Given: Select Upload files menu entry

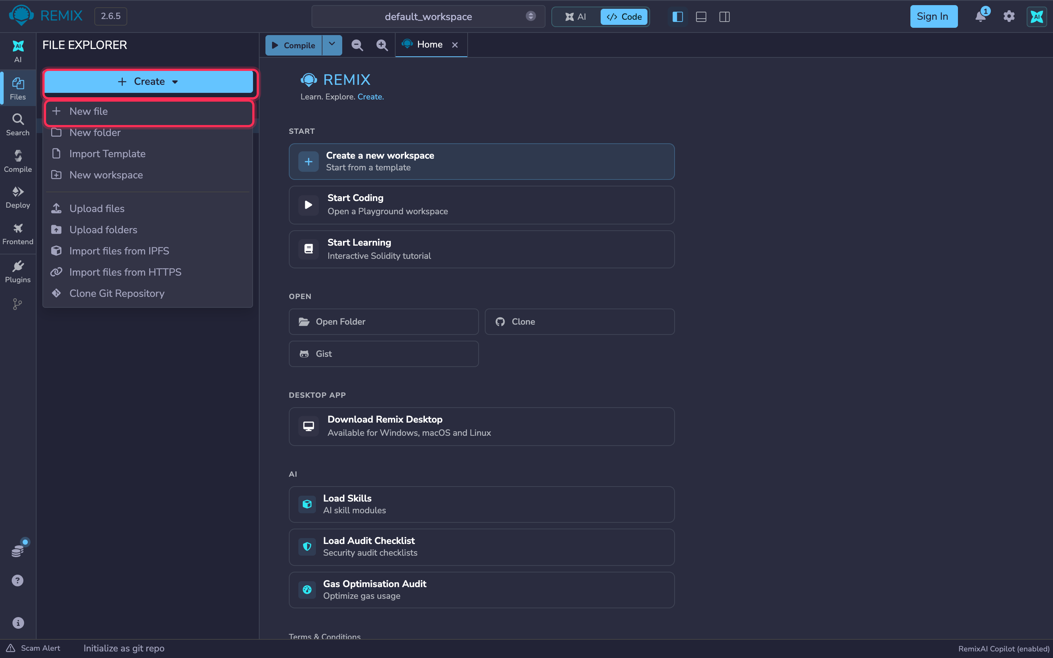Looking at the screenshot, I should pyautogui.click(x=148, y=208).
